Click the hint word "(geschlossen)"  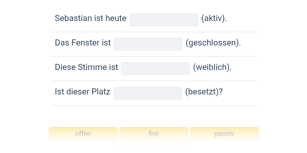213,43
